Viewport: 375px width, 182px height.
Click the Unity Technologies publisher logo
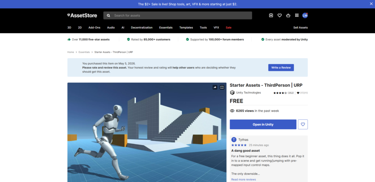(x=232, y=93)
